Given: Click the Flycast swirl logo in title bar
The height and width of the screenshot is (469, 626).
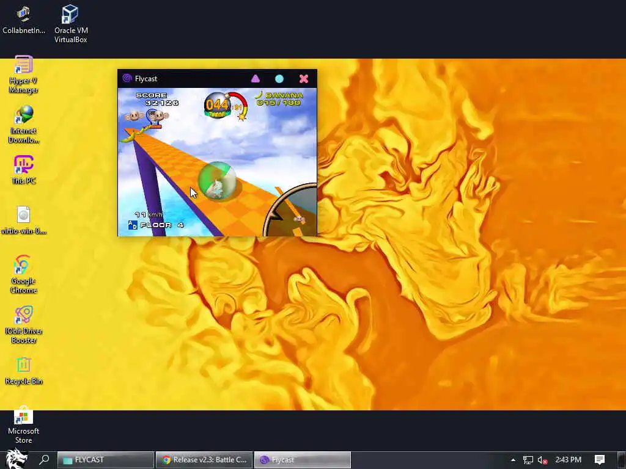Looking at the screenshot, I should click(127, 78).
